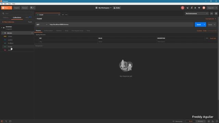
Task: Open the View menu
Action: pos(9,4)
